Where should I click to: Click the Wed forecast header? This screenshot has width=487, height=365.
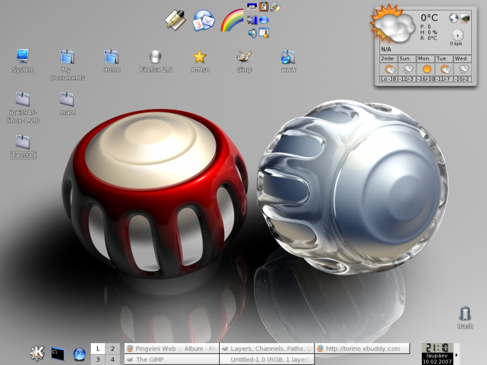(x=461, y=58)
